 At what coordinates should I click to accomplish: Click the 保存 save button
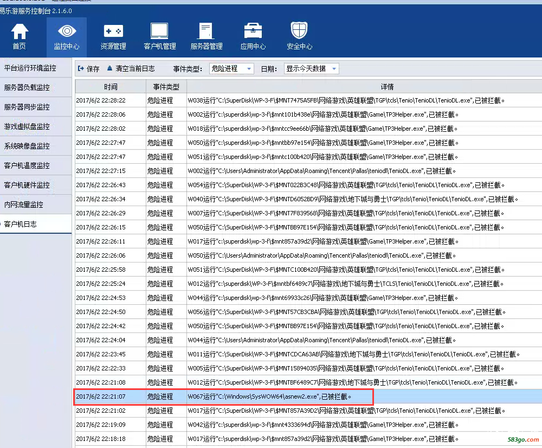click(89, 69)
